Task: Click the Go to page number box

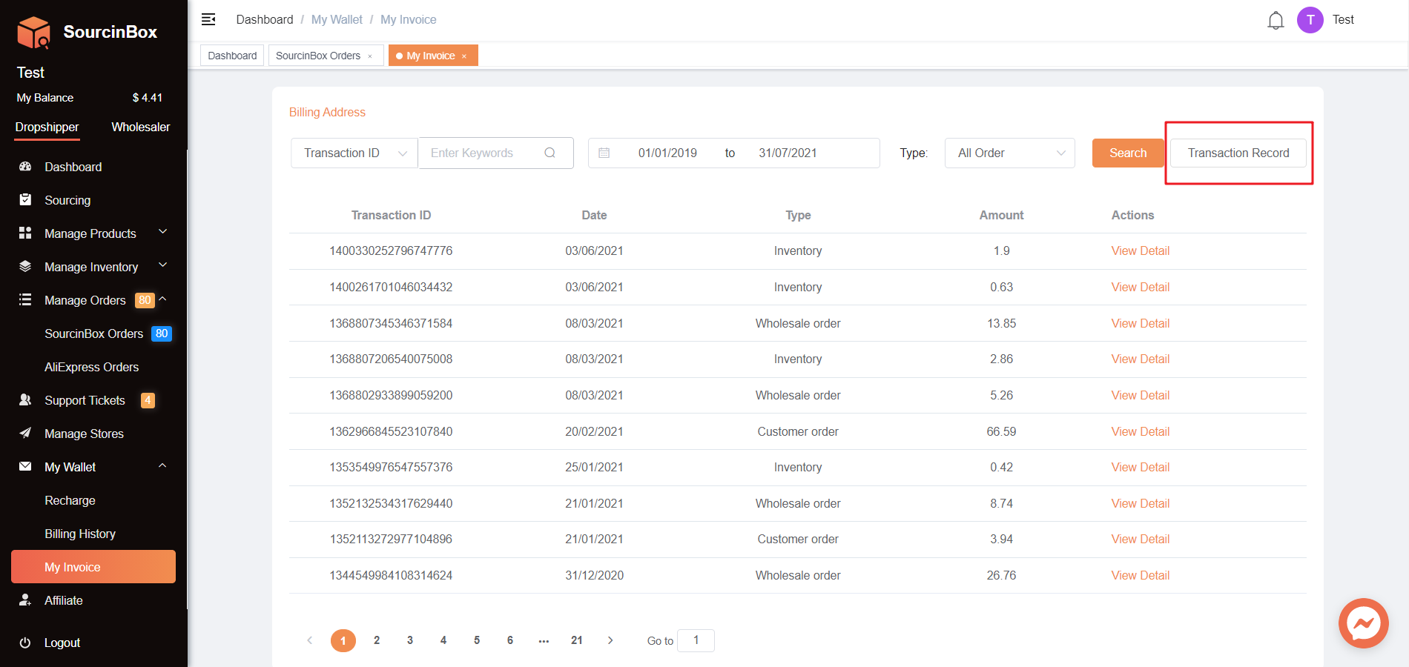Action: [696, 640]
